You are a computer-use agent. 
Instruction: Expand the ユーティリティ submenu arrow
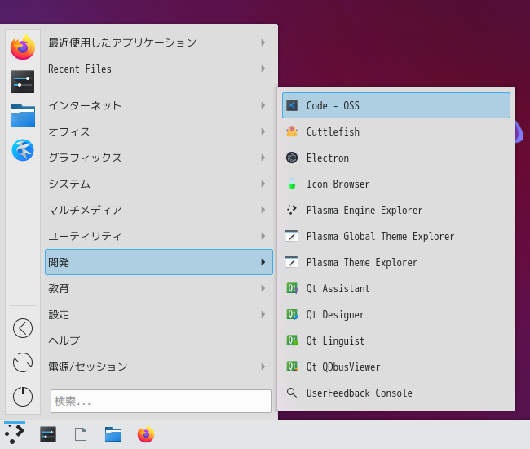tap(263, 236)
